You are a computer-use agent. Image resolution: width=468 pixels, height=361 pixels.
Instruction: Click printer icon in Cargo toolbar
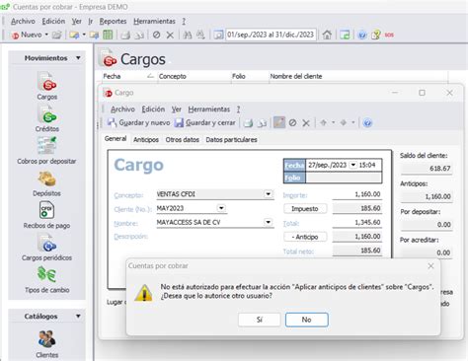(x=248, y=123)
